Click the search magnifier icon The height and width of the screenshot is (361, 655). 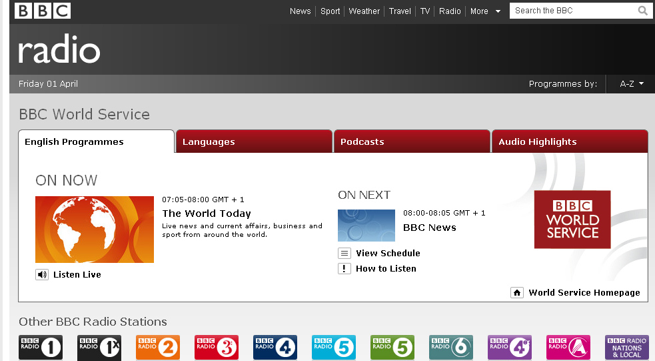642,11
